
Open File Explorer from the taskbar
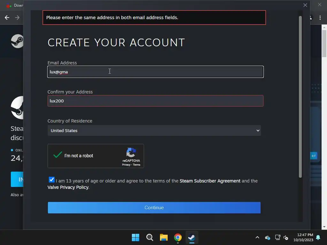(164, 237)
